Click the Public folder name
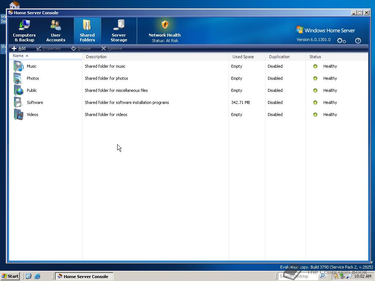Viewport: 375px width, 281px height. point(32,90)
